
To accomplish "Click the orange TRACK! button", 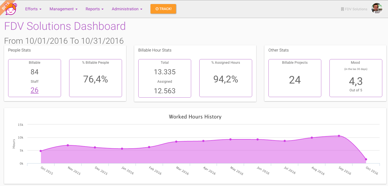I will (x=163, y=9).
